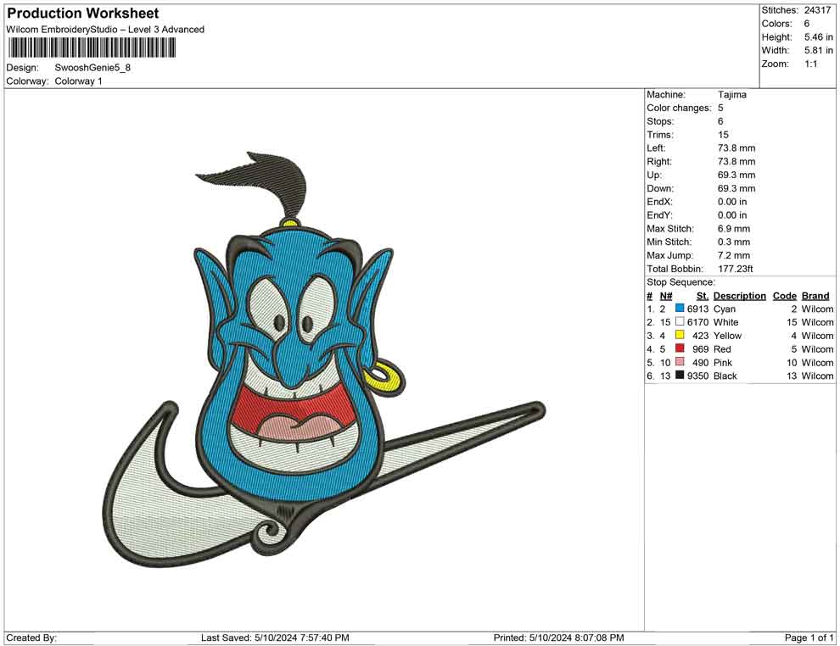The image size is (840, 646).
Task: Click the 'Code' column header
Action: 785,296
